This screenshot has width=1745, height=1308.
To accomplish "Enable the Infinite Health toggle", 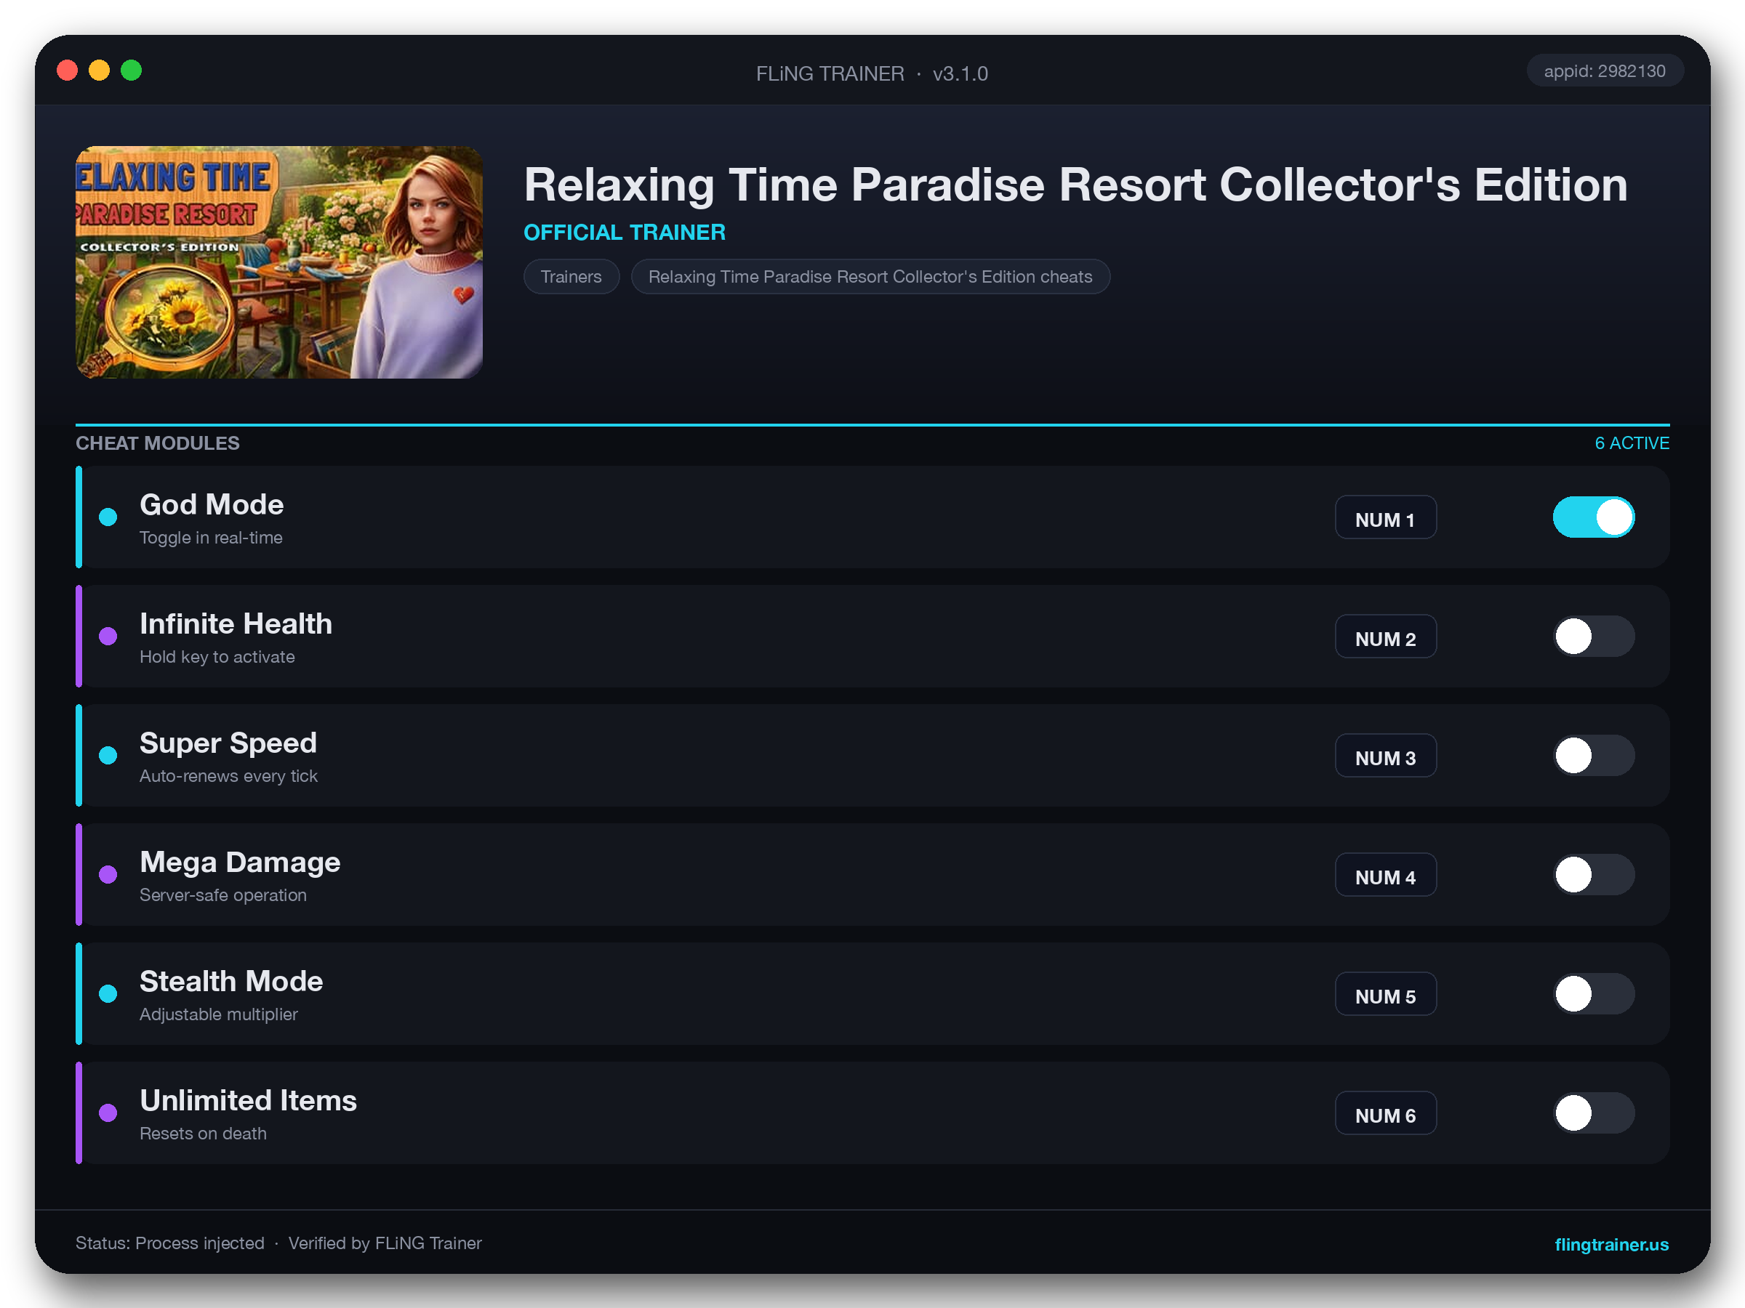I will coord(1594,637).
